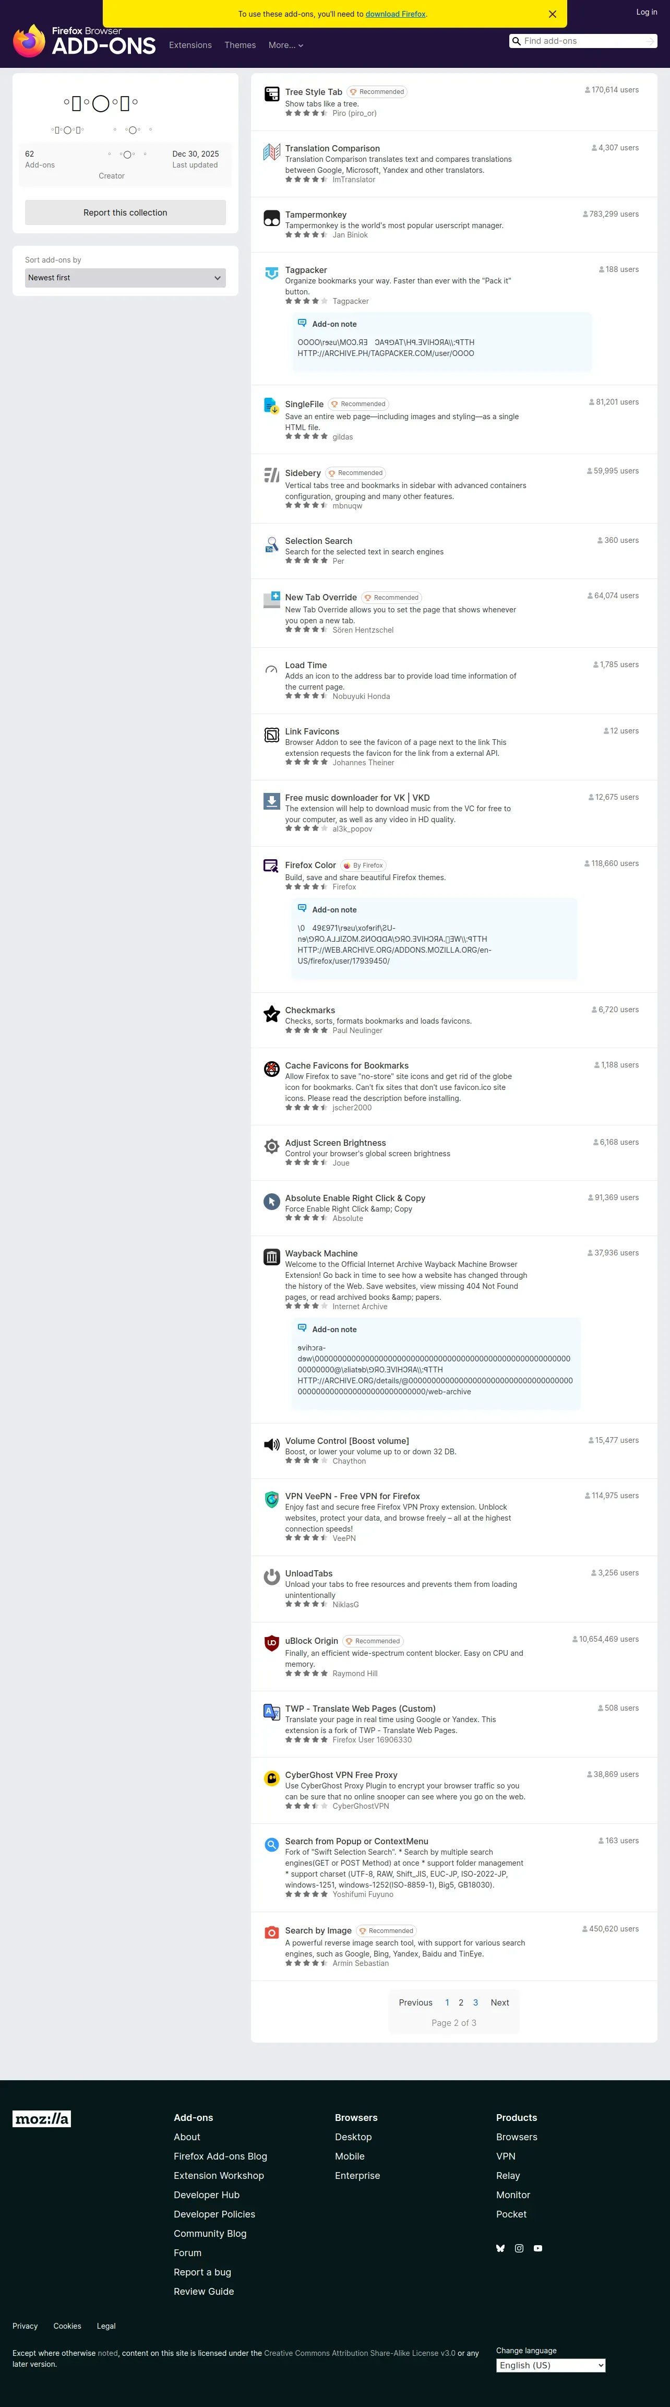
Task: Go to the Next page
Action: [500, 2002]
